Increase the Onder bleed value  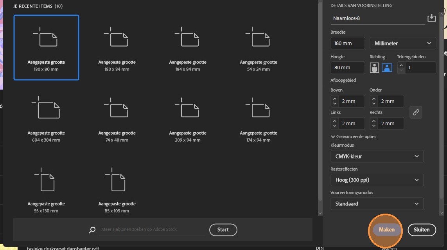point(374,99)
